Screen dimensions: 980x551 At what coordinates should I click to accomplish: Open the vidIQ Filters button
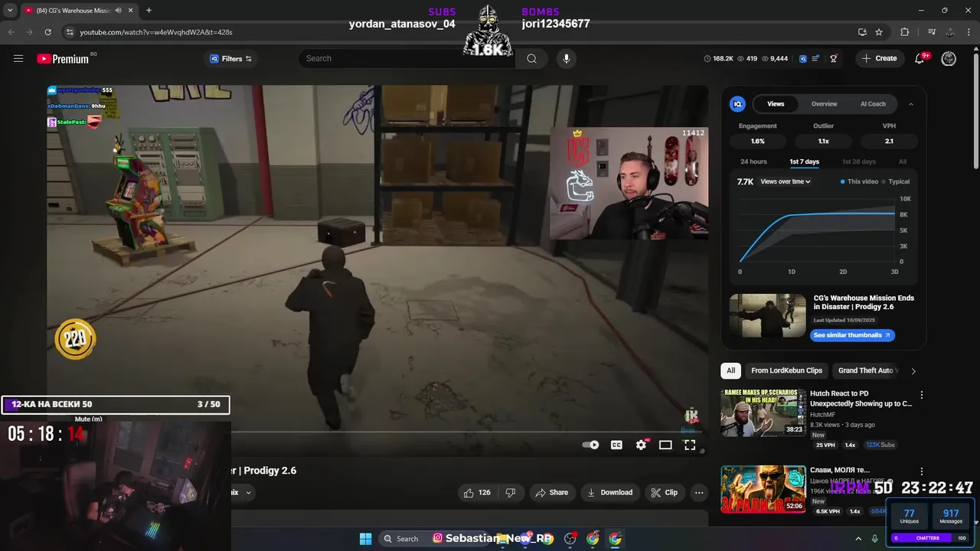pyautogui.click(x=230, y=59)
